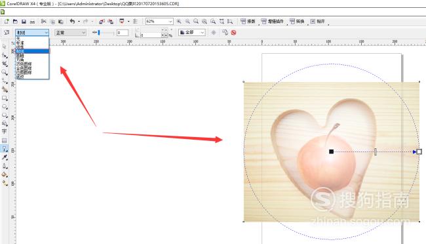Click the New document icon
426x244 pixels.
tap(7, 21)
